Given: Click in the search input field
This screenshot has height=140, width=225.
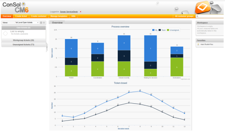Looking at the screenshot, I should point(211,16).
